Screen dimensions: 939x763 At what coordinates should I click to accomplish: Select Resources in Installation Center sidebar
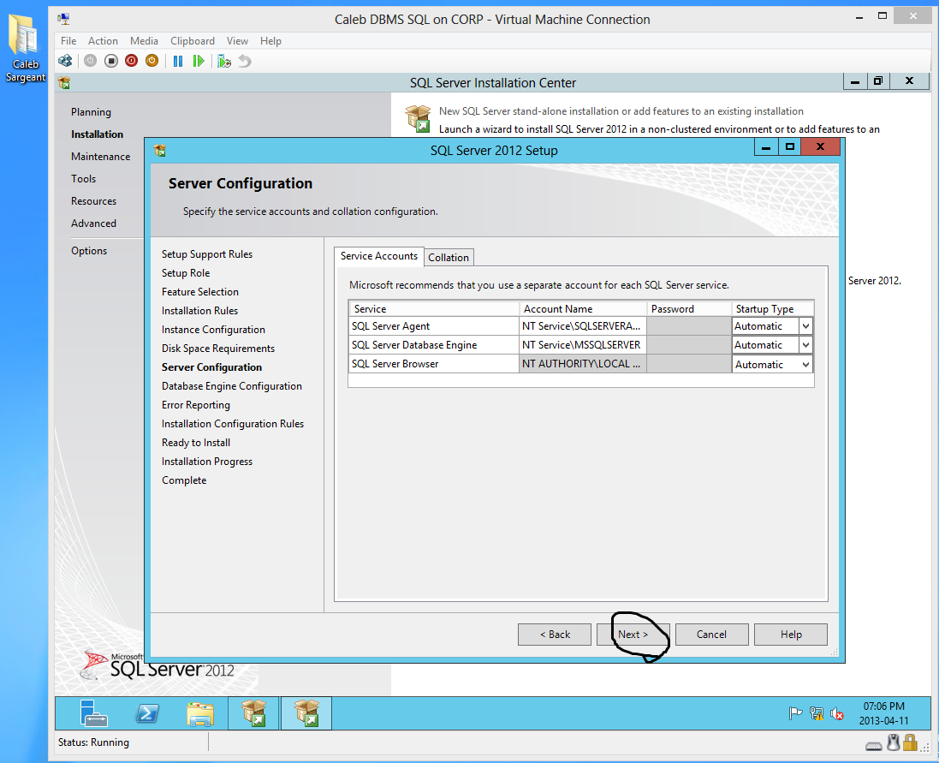click(x=93, y=201)
